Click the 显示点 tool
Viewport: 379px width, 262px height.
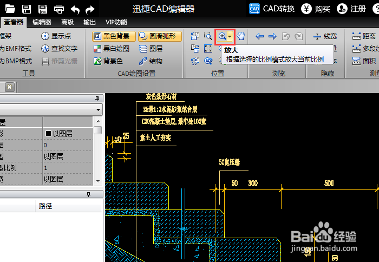coord(56,36)
